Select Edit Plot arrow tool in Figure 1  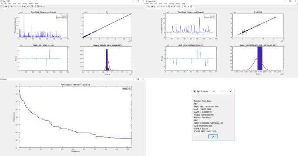pyautogui.click(x=12, y=6)
